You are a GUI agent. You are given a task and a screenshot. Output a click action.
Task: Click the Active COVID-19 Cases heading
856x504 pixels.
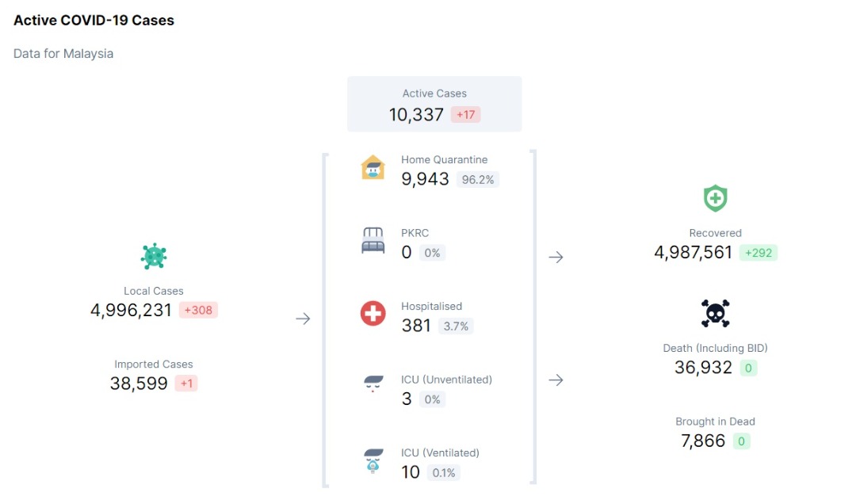[x=94, y=20]
